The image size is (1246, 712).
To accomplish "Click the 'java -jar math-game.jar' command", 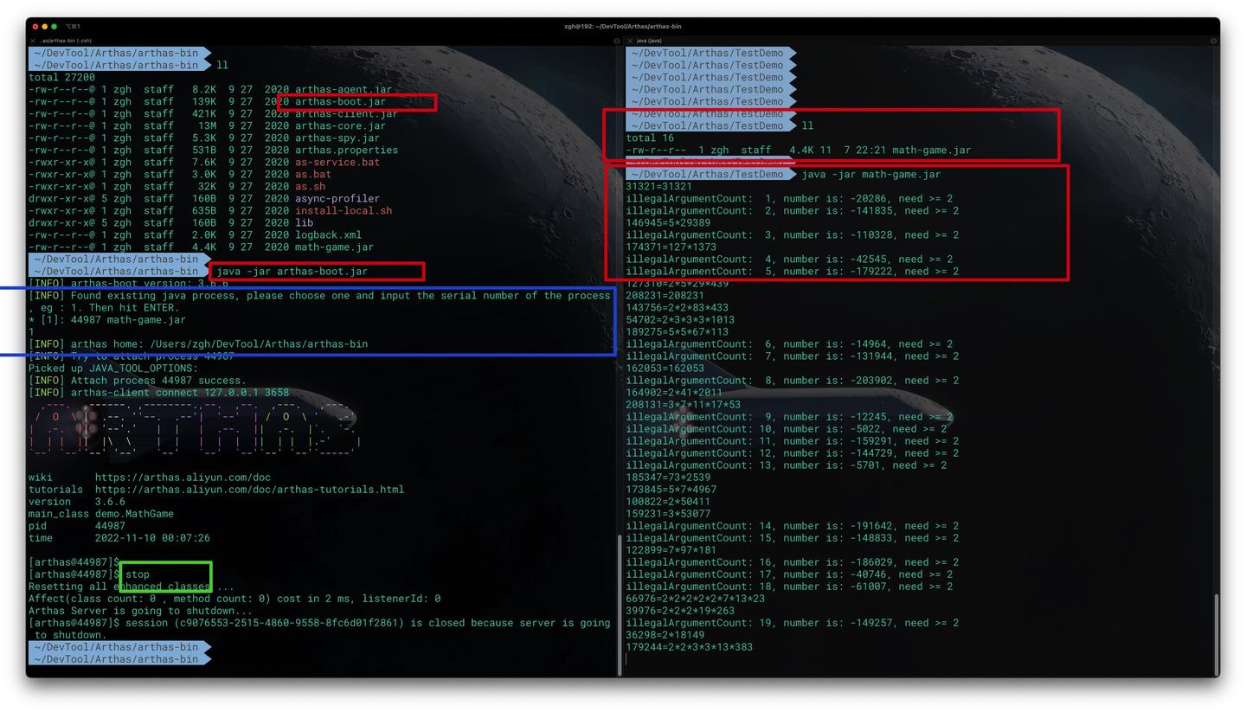I will [x=871, y=175].
